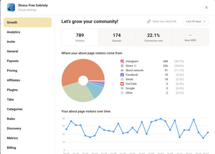Click the Gmail source icon
Screen dimensions: 215x154
tap(122, 79)
